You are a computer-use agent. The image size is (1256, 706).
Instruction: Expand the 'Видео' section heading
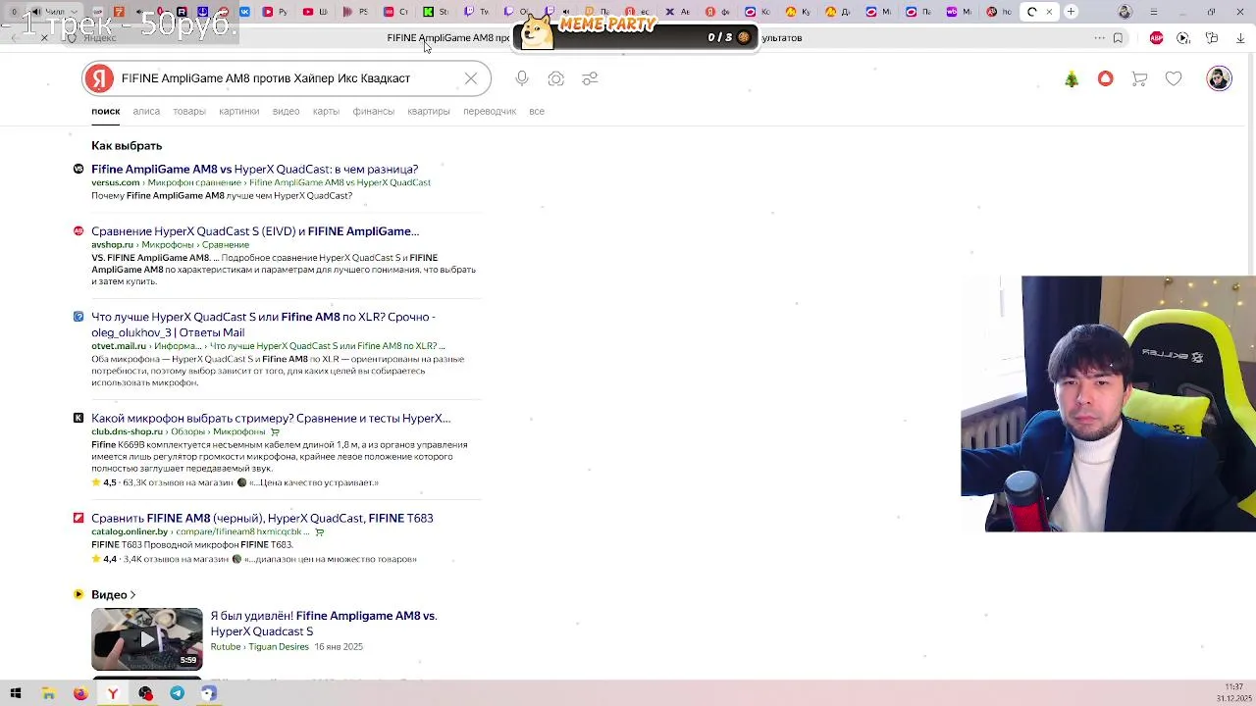113,594
